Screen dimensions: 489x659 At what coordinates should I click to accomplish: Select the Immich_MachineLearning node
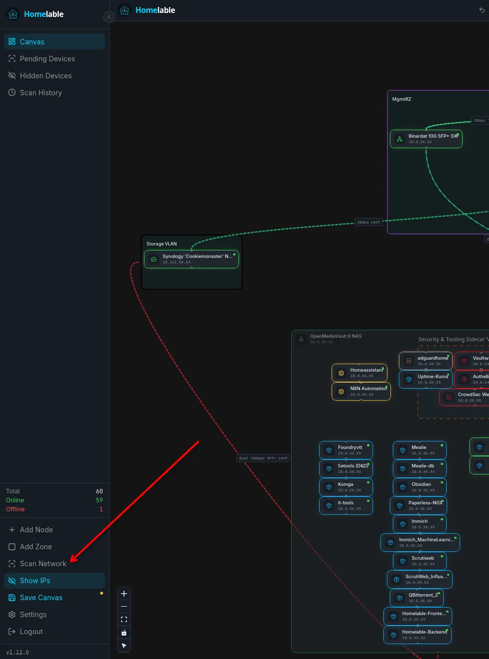420,542
